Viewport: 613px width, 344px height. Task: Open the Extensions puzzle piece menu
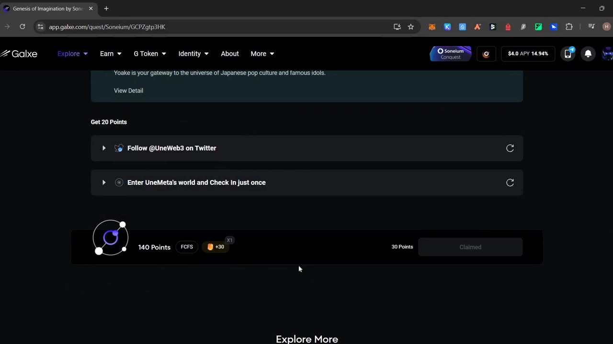click(569, 27)
